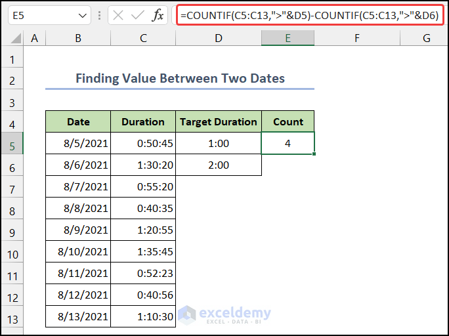Click the formula bar resize dots handle

(99, 16)
